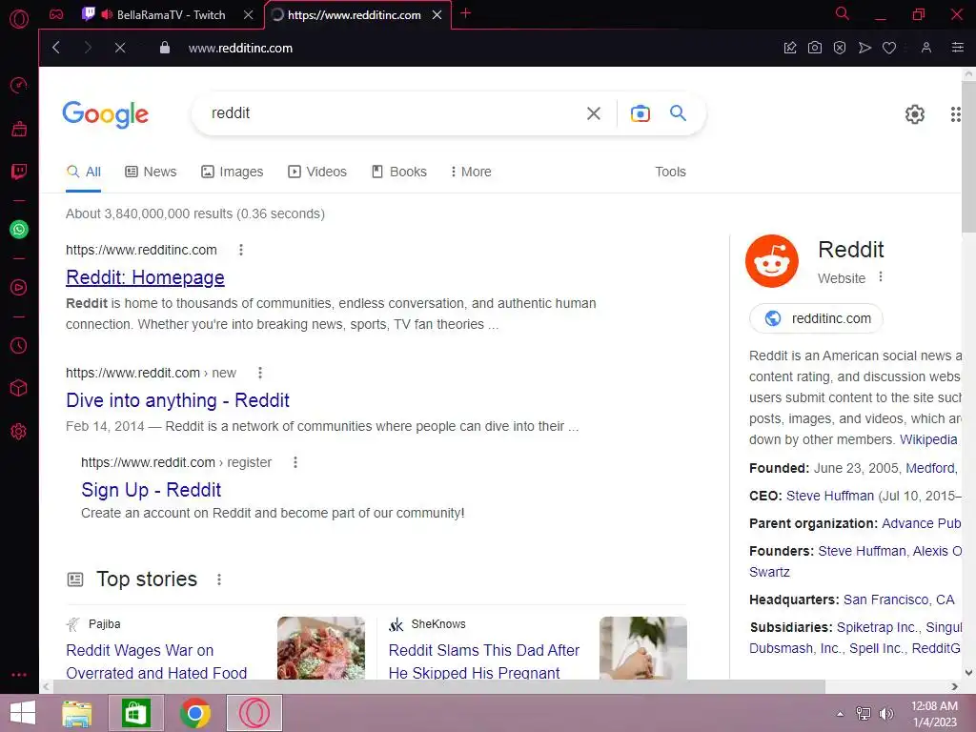
Task: Click the www.redditinc.com address field
Action: click(240, 48)
